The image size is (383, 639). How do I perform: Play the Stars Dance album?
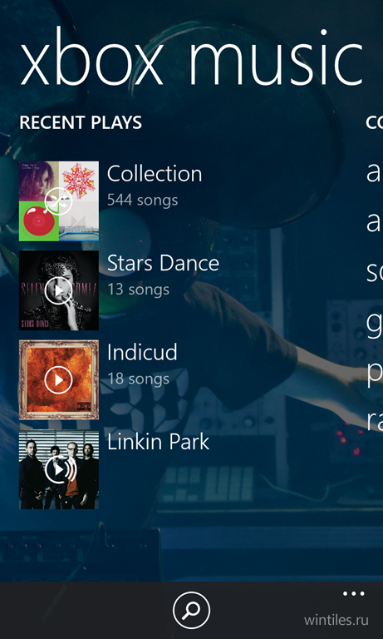(58, 290)
